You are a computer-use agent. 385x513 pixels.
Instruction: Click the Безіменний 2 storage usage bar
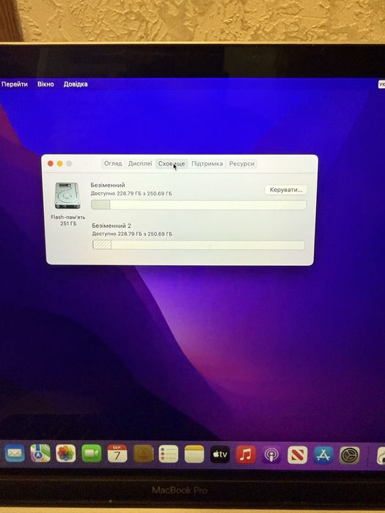click(x=199, y=245)
